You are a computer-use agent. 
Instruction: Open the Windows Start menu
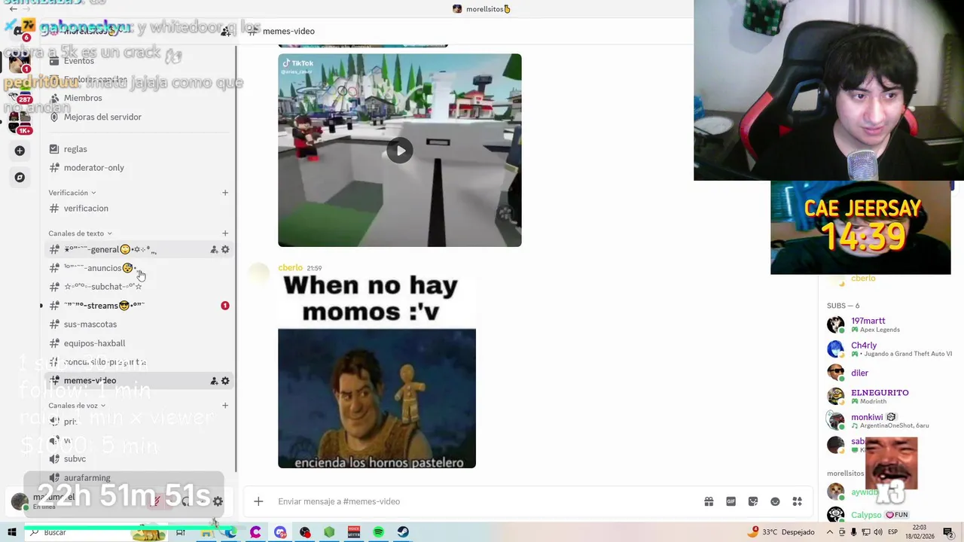pyautogui.click(x=12, y=532)
